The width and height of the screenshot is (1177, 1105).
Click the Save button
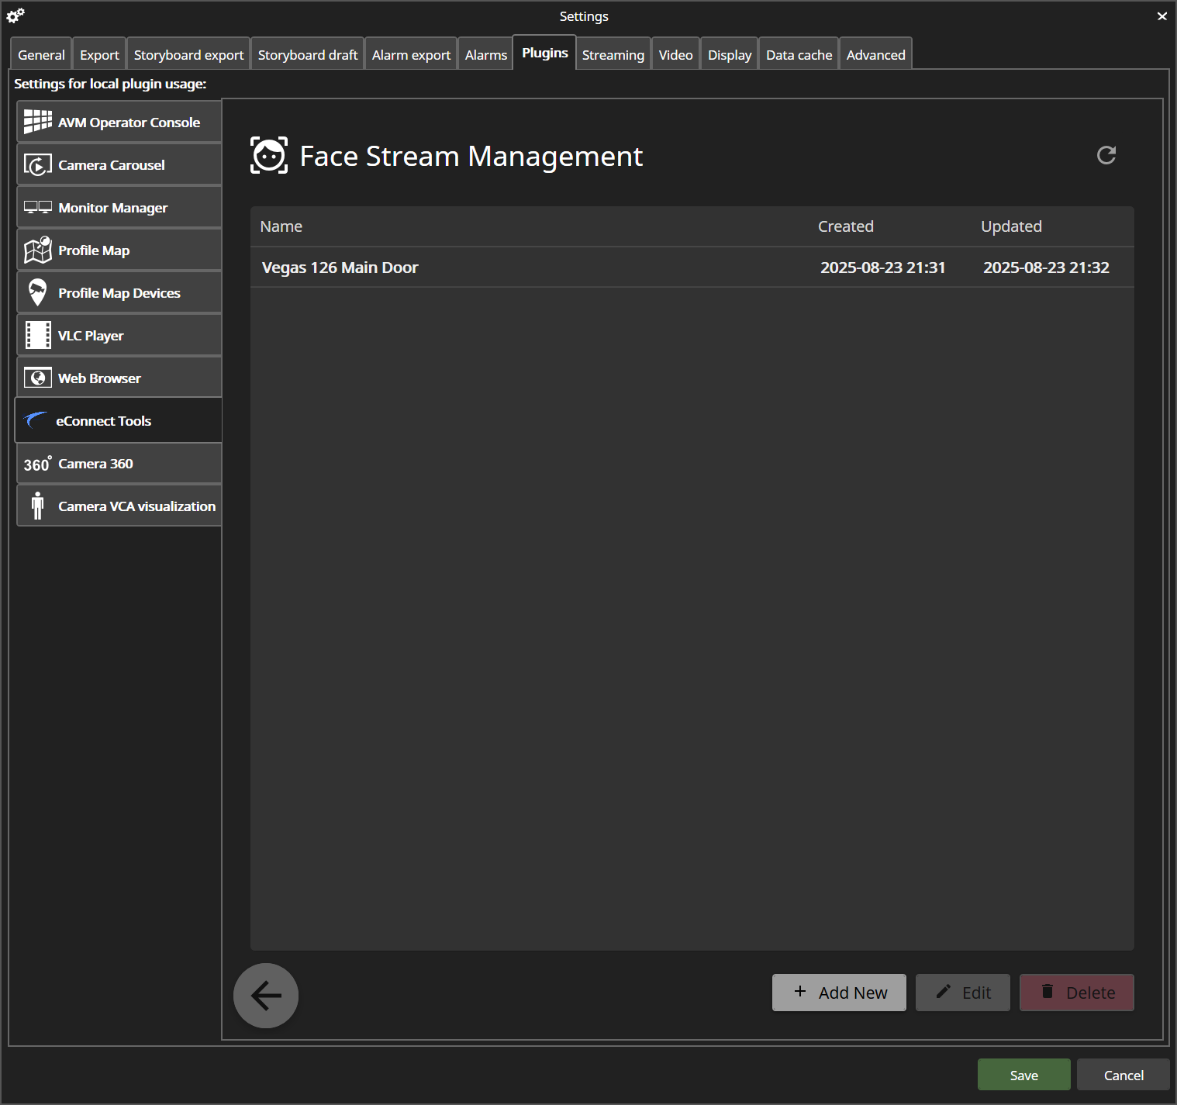[1023, 1075]
